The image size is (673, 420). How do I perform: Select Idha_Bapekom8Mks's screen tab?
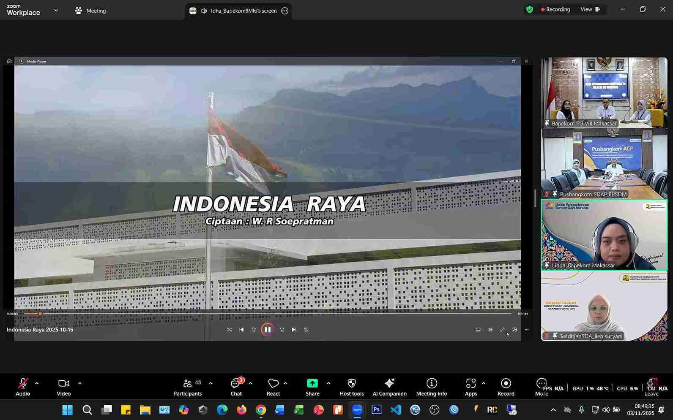pyautogui.click(x=238, y=11)
